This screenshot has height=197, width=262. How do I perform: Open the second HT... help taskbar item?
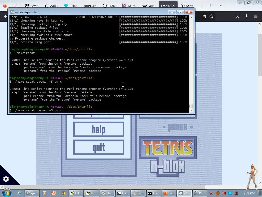coord(92,193)
